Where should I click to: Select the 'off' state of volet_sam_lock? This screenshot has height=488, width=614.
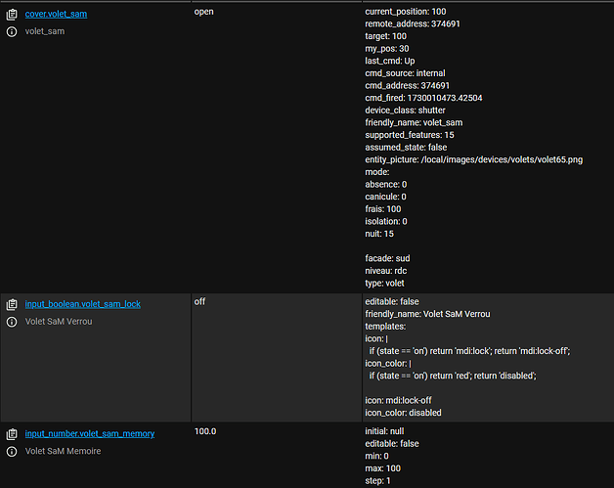[199, 301]
